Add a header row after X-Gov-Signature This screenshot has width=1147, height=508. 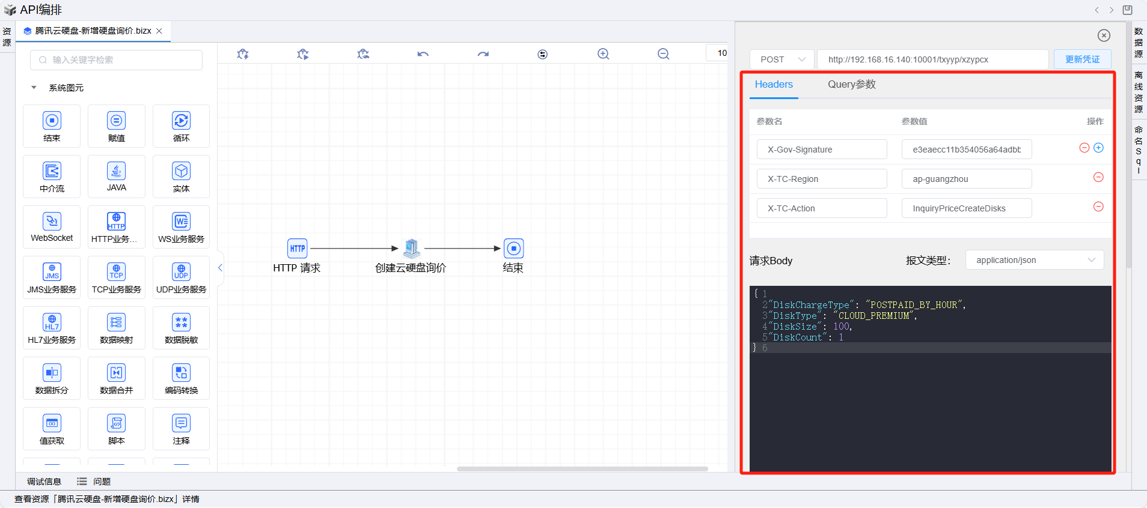tap(1098, 148)
